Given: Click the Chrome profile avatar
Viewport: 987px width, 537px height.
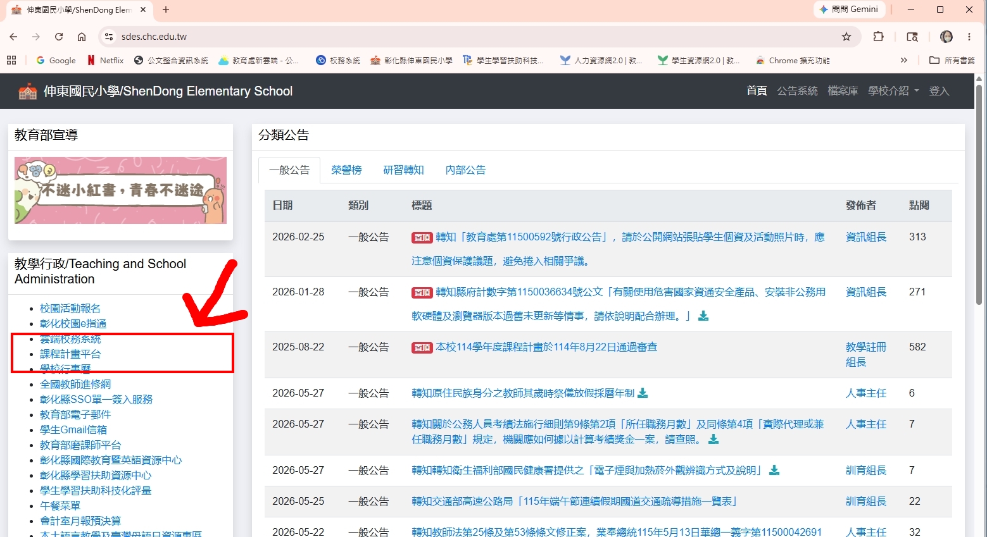Looking at the screenshot, I should [946, 37].
